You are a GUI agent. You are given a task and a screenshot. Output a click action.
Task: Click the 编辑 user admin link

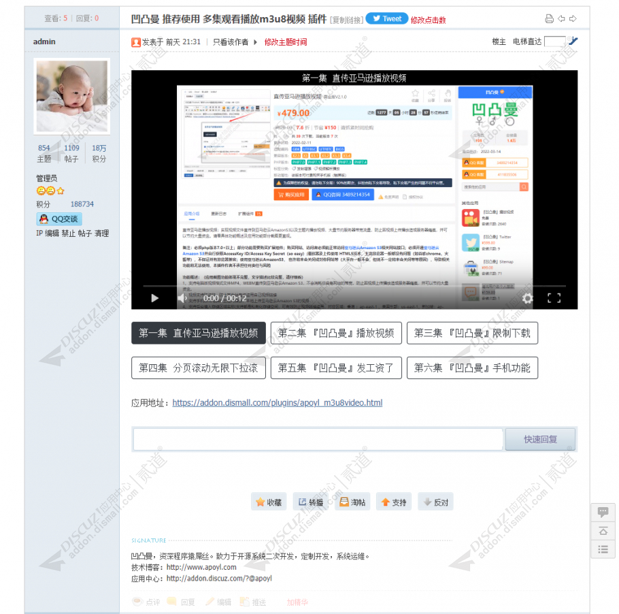pyautogui.click(x=52, y=233)
